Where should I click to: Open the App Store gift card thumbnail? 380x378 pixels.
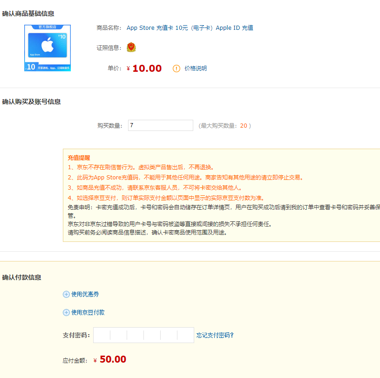[47, 48]
